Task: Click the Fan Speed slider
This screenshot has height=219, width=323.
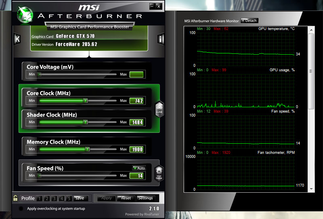Action: pos(77,175)
